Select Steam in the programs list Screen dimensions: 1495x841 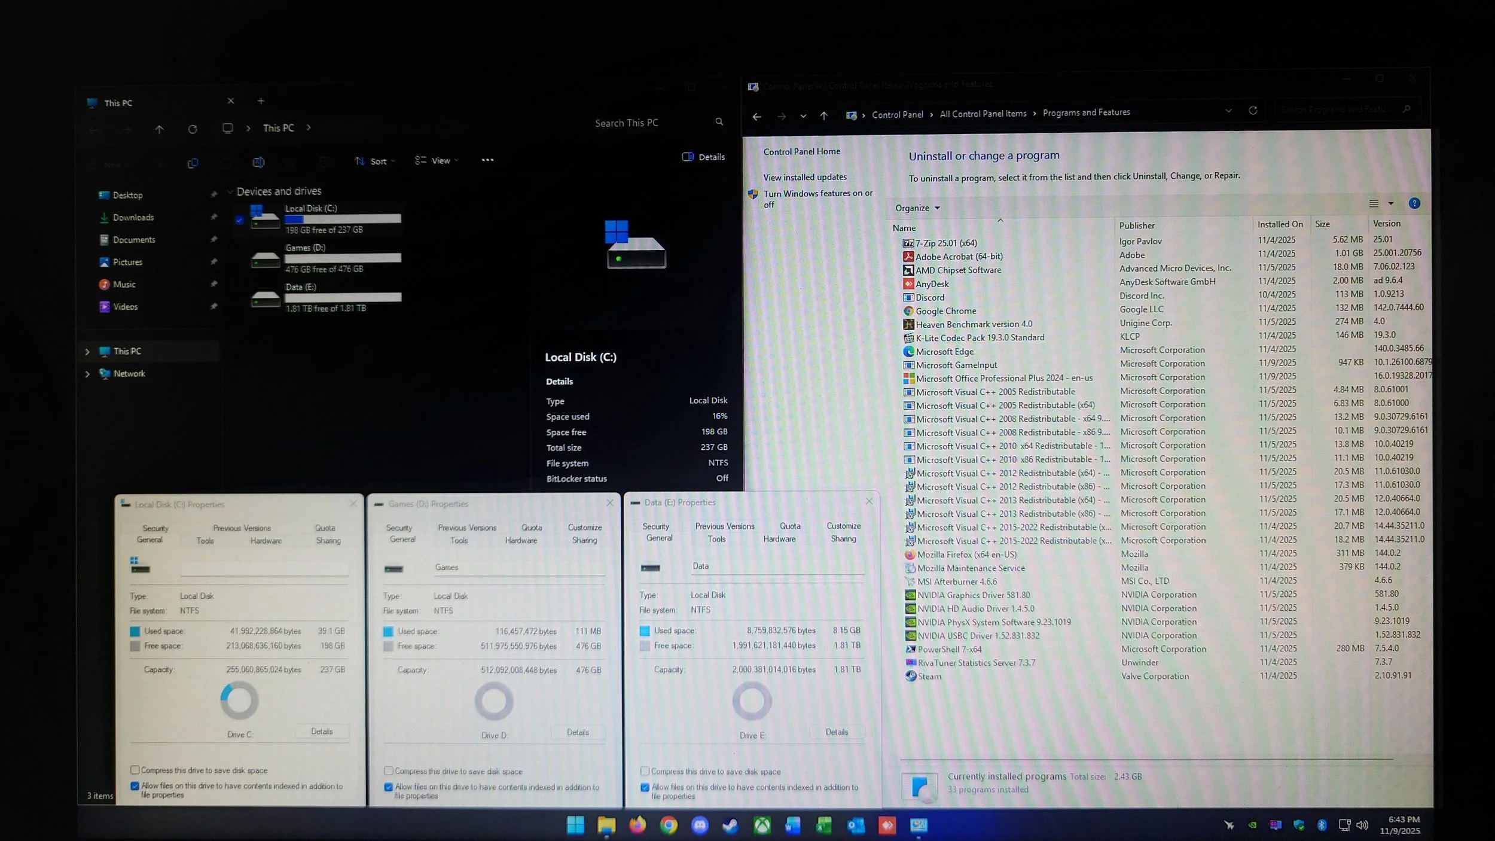pos(929,677)
